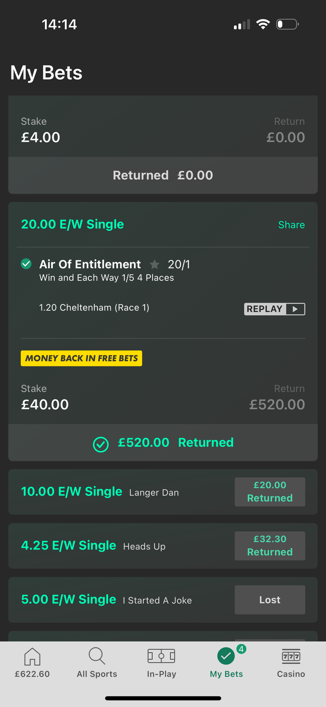Tap the £32.30 Returned badge
Image resolution: width=326 pixels, height=707 pixels.
[270, 546]
